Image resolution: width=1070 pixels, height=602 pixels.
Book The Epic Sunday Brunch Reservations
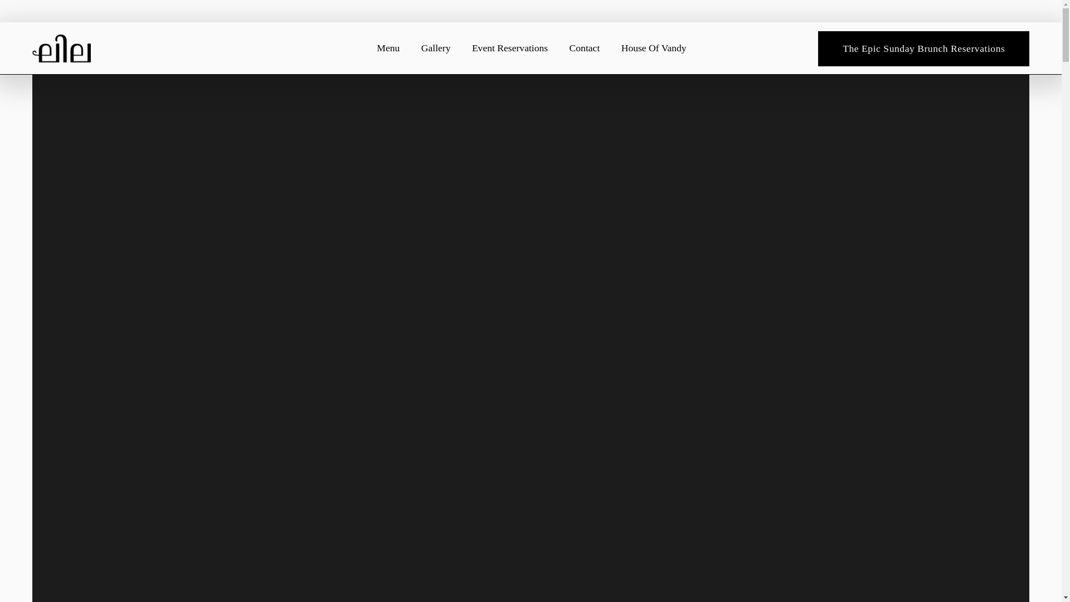tap(923, 48)
